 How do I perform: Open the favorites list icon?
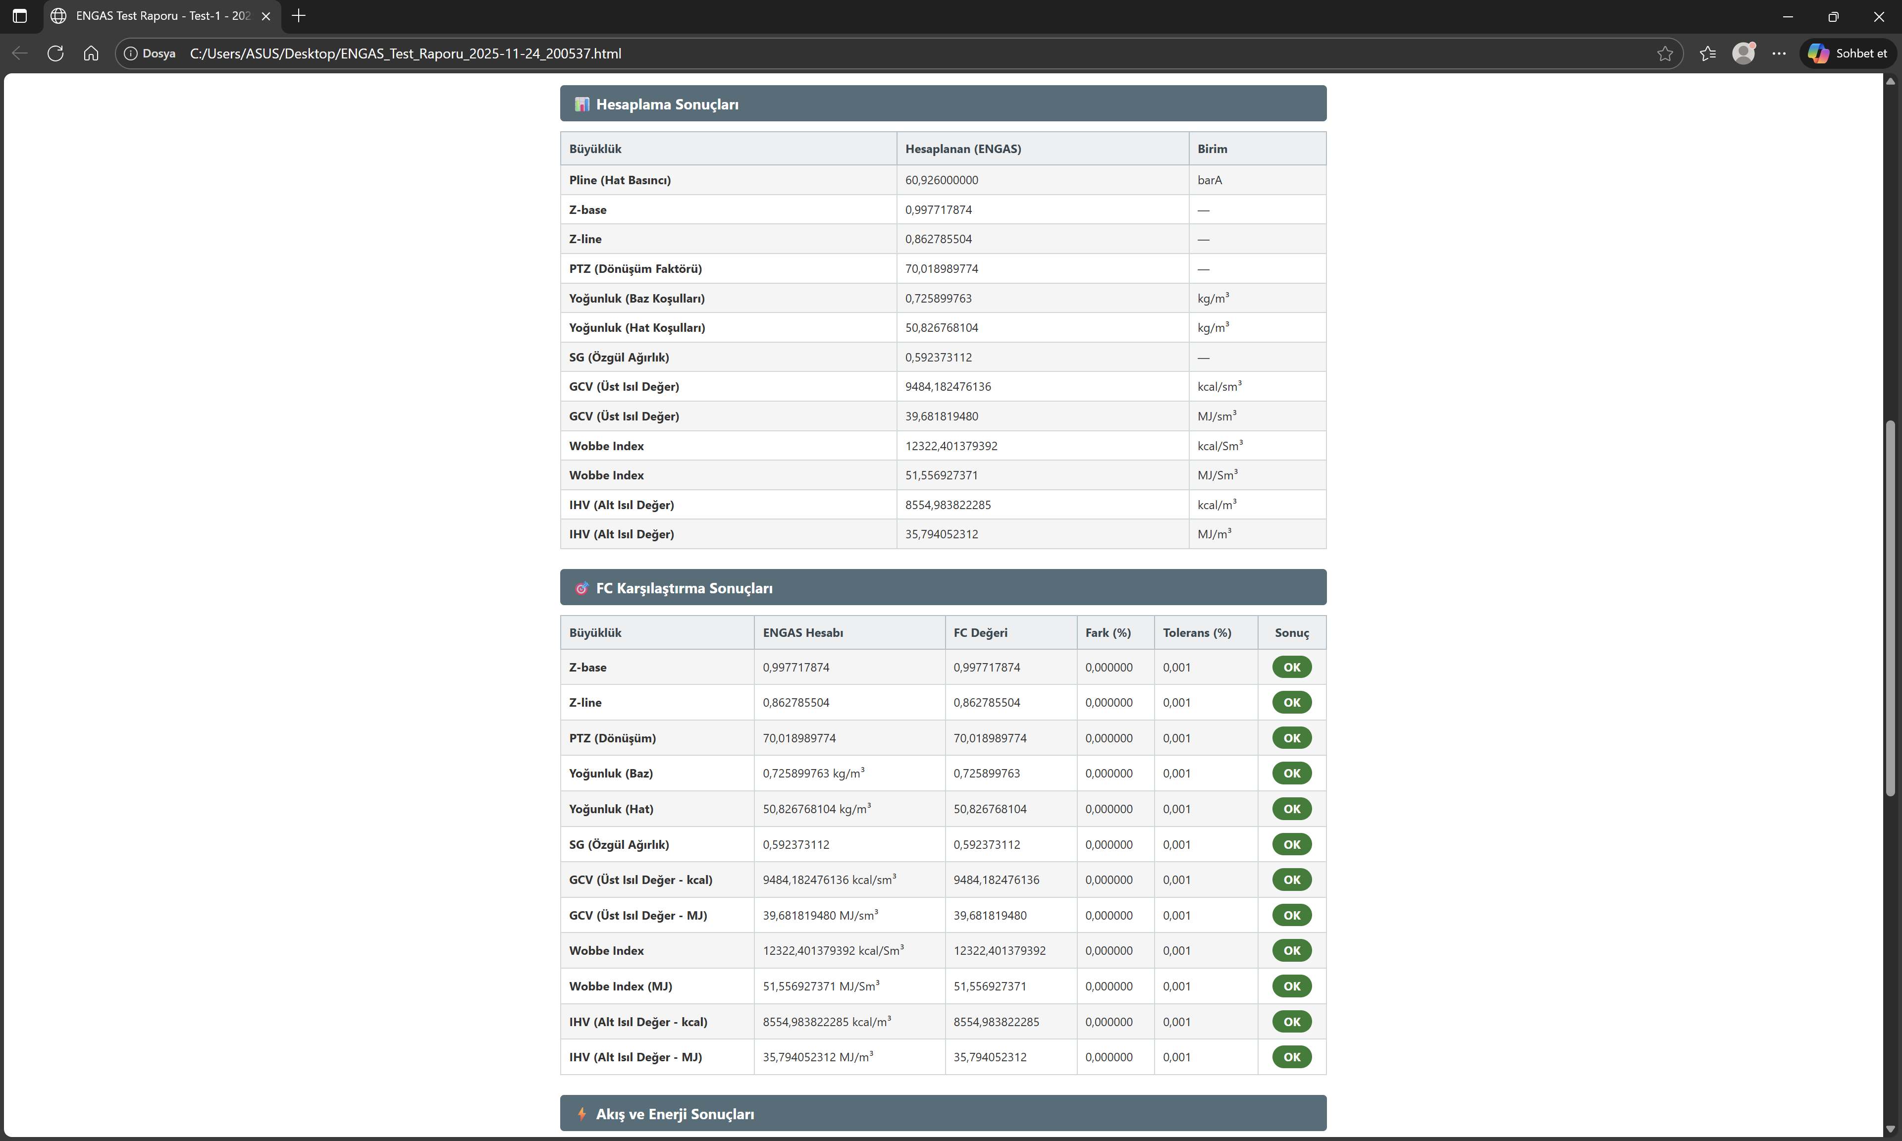pos(1707,53)
